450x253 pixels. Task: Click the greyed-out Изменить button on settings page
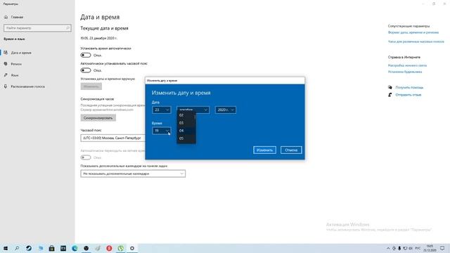(91, 86)
